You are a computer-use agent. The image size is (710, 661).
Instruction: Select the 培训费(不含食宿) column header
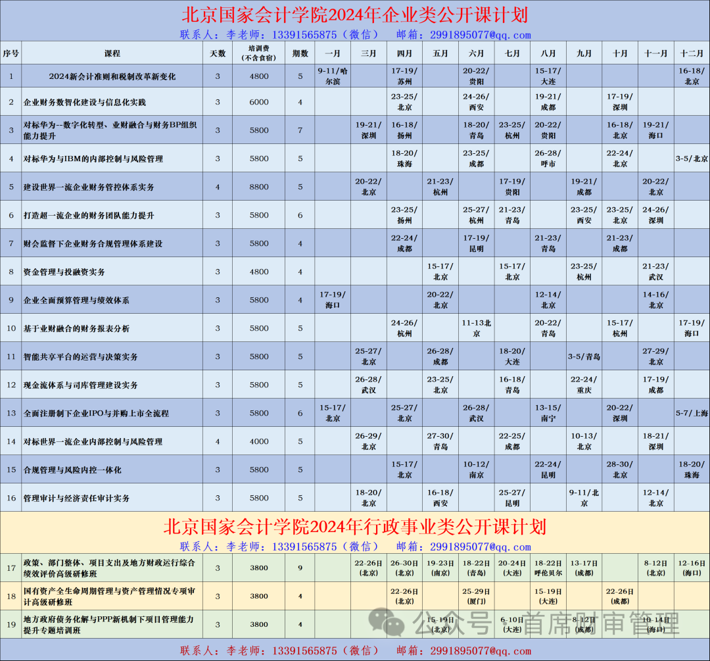click(258, 53)
